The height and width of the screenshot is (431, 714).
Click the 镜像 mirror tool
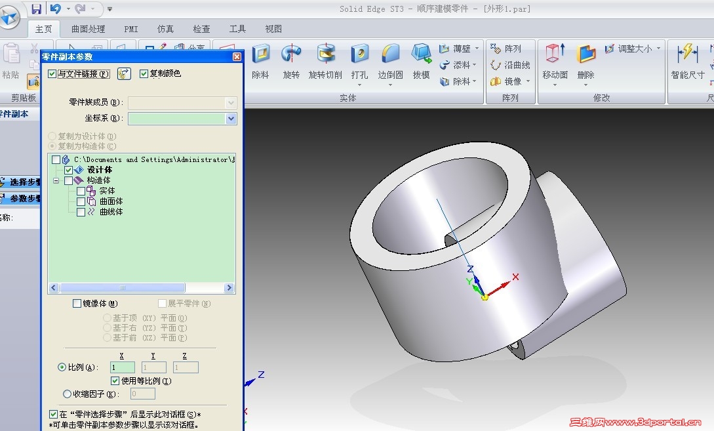(506, 81)
